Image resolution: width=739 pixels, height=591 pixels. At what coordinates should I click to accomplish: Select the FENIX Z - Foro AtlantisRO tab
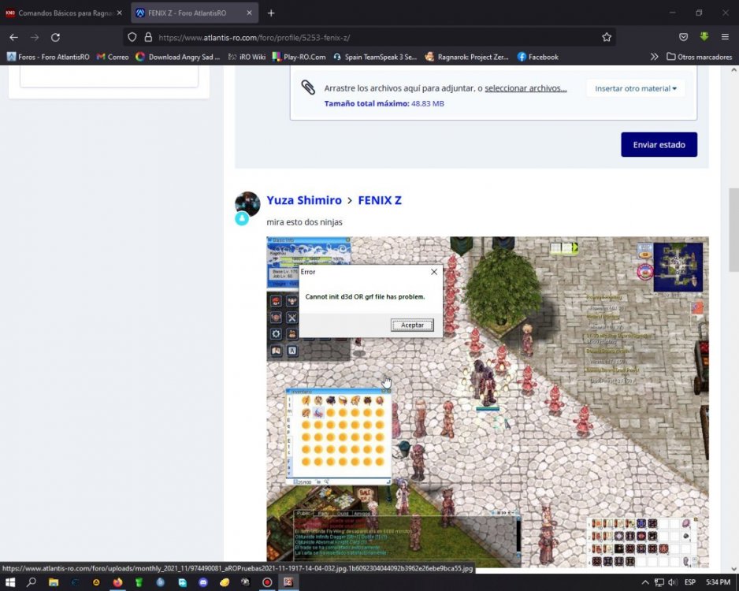pos(189,13)
